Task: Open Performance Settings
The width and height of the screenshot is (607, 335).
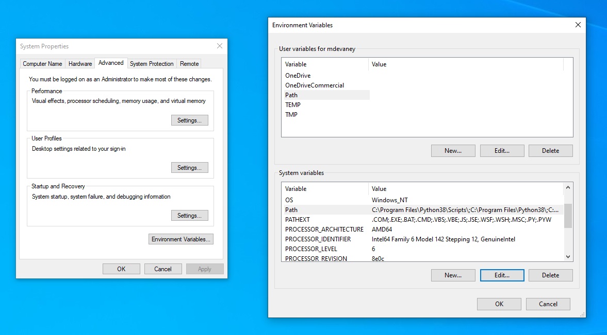Action: coord(190,120)
